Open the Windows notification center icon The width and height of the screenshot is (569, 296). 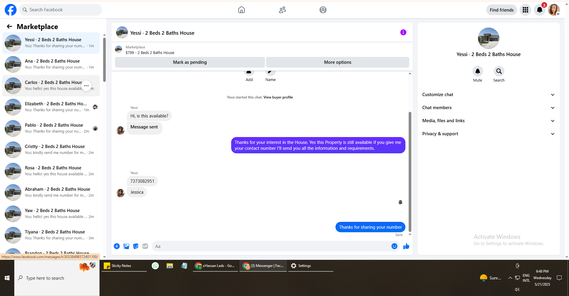pos(559,278)
